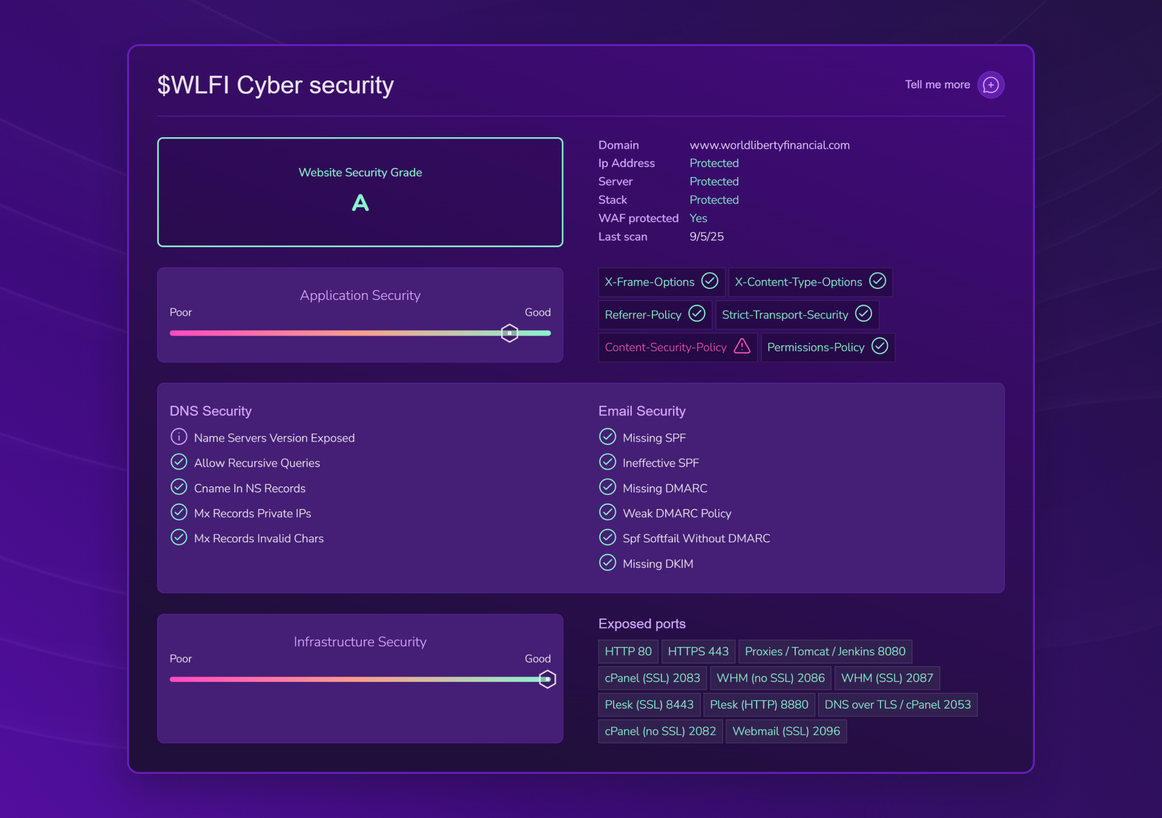Click check icon beside Ineffective SPF
This screenshot has height=818, width=1162.
pos(608,462)
